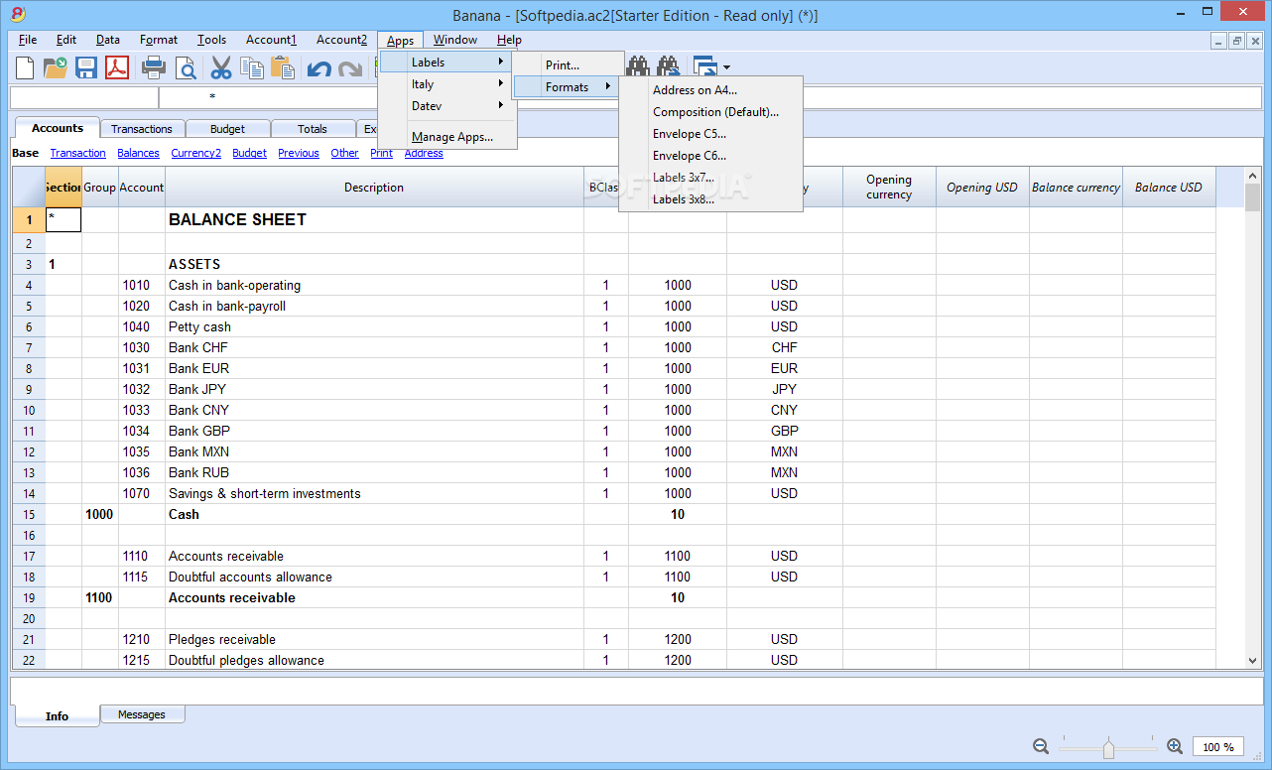Select row header number 15

[29, 514]
